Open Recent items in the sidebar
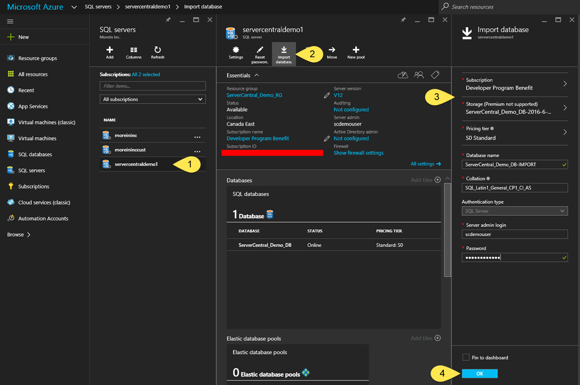 (x=21, y=90)
